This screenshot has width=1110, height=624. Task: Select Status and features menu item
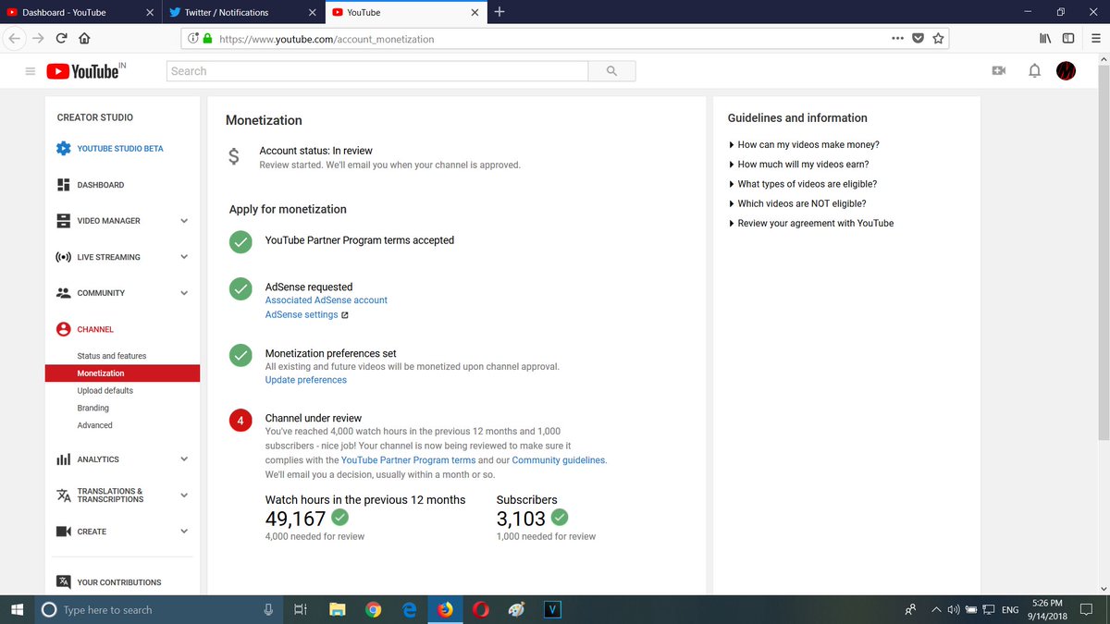[x=112, y=356]
